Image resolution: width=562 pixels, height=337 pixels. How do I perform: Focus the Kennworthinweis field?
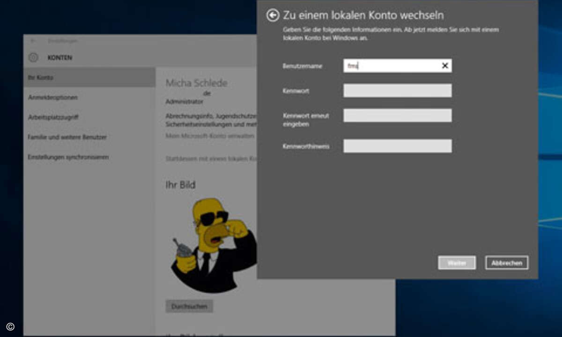point(397,146)
